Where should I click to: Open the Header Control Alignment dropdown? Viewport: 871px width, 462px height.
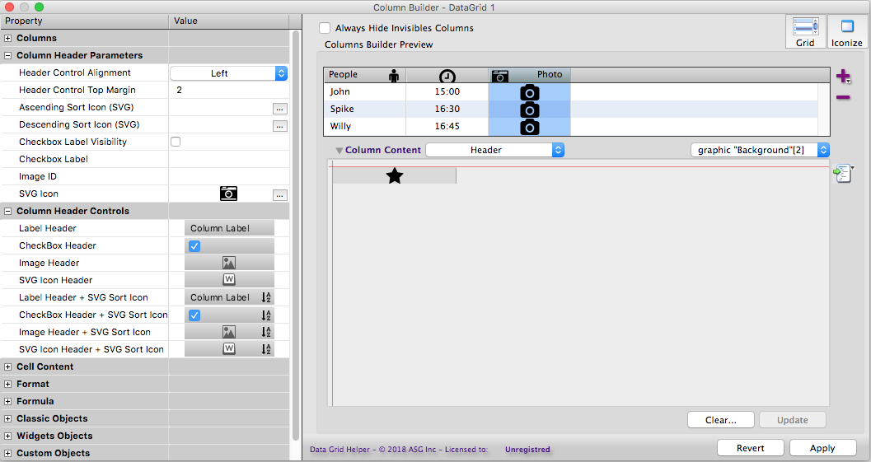point(228,73)
